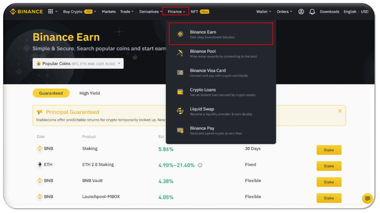Click the Binance Earn coin icon
380x214 pixels.
click(x=180, y=34)
